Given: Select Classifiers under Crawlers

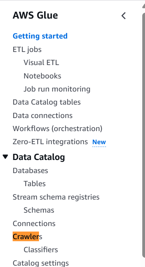Looking at the screenshot, I should pyautogui.click(x=41, y=250).
